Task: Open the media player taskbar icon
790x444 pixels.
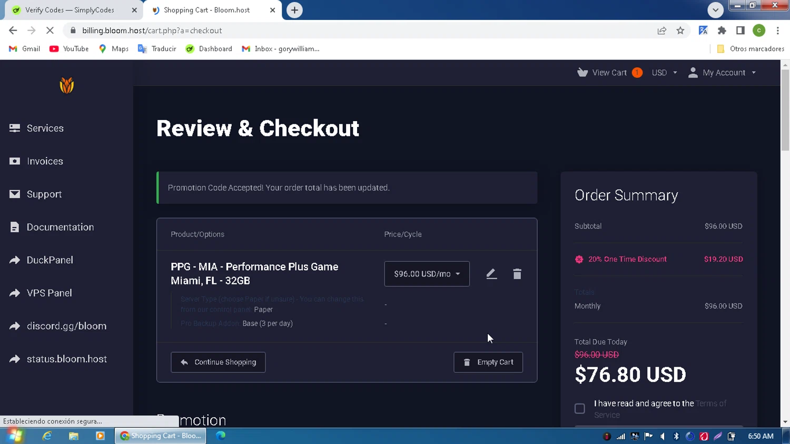Action: (100, 436)
